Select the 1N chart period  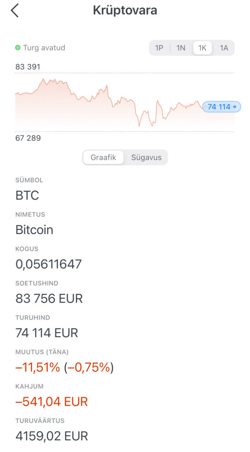[181, 48]
